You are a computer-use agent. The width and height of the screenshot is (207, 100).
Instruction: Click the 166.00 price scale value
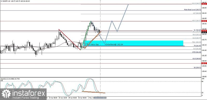click(204, 8)
